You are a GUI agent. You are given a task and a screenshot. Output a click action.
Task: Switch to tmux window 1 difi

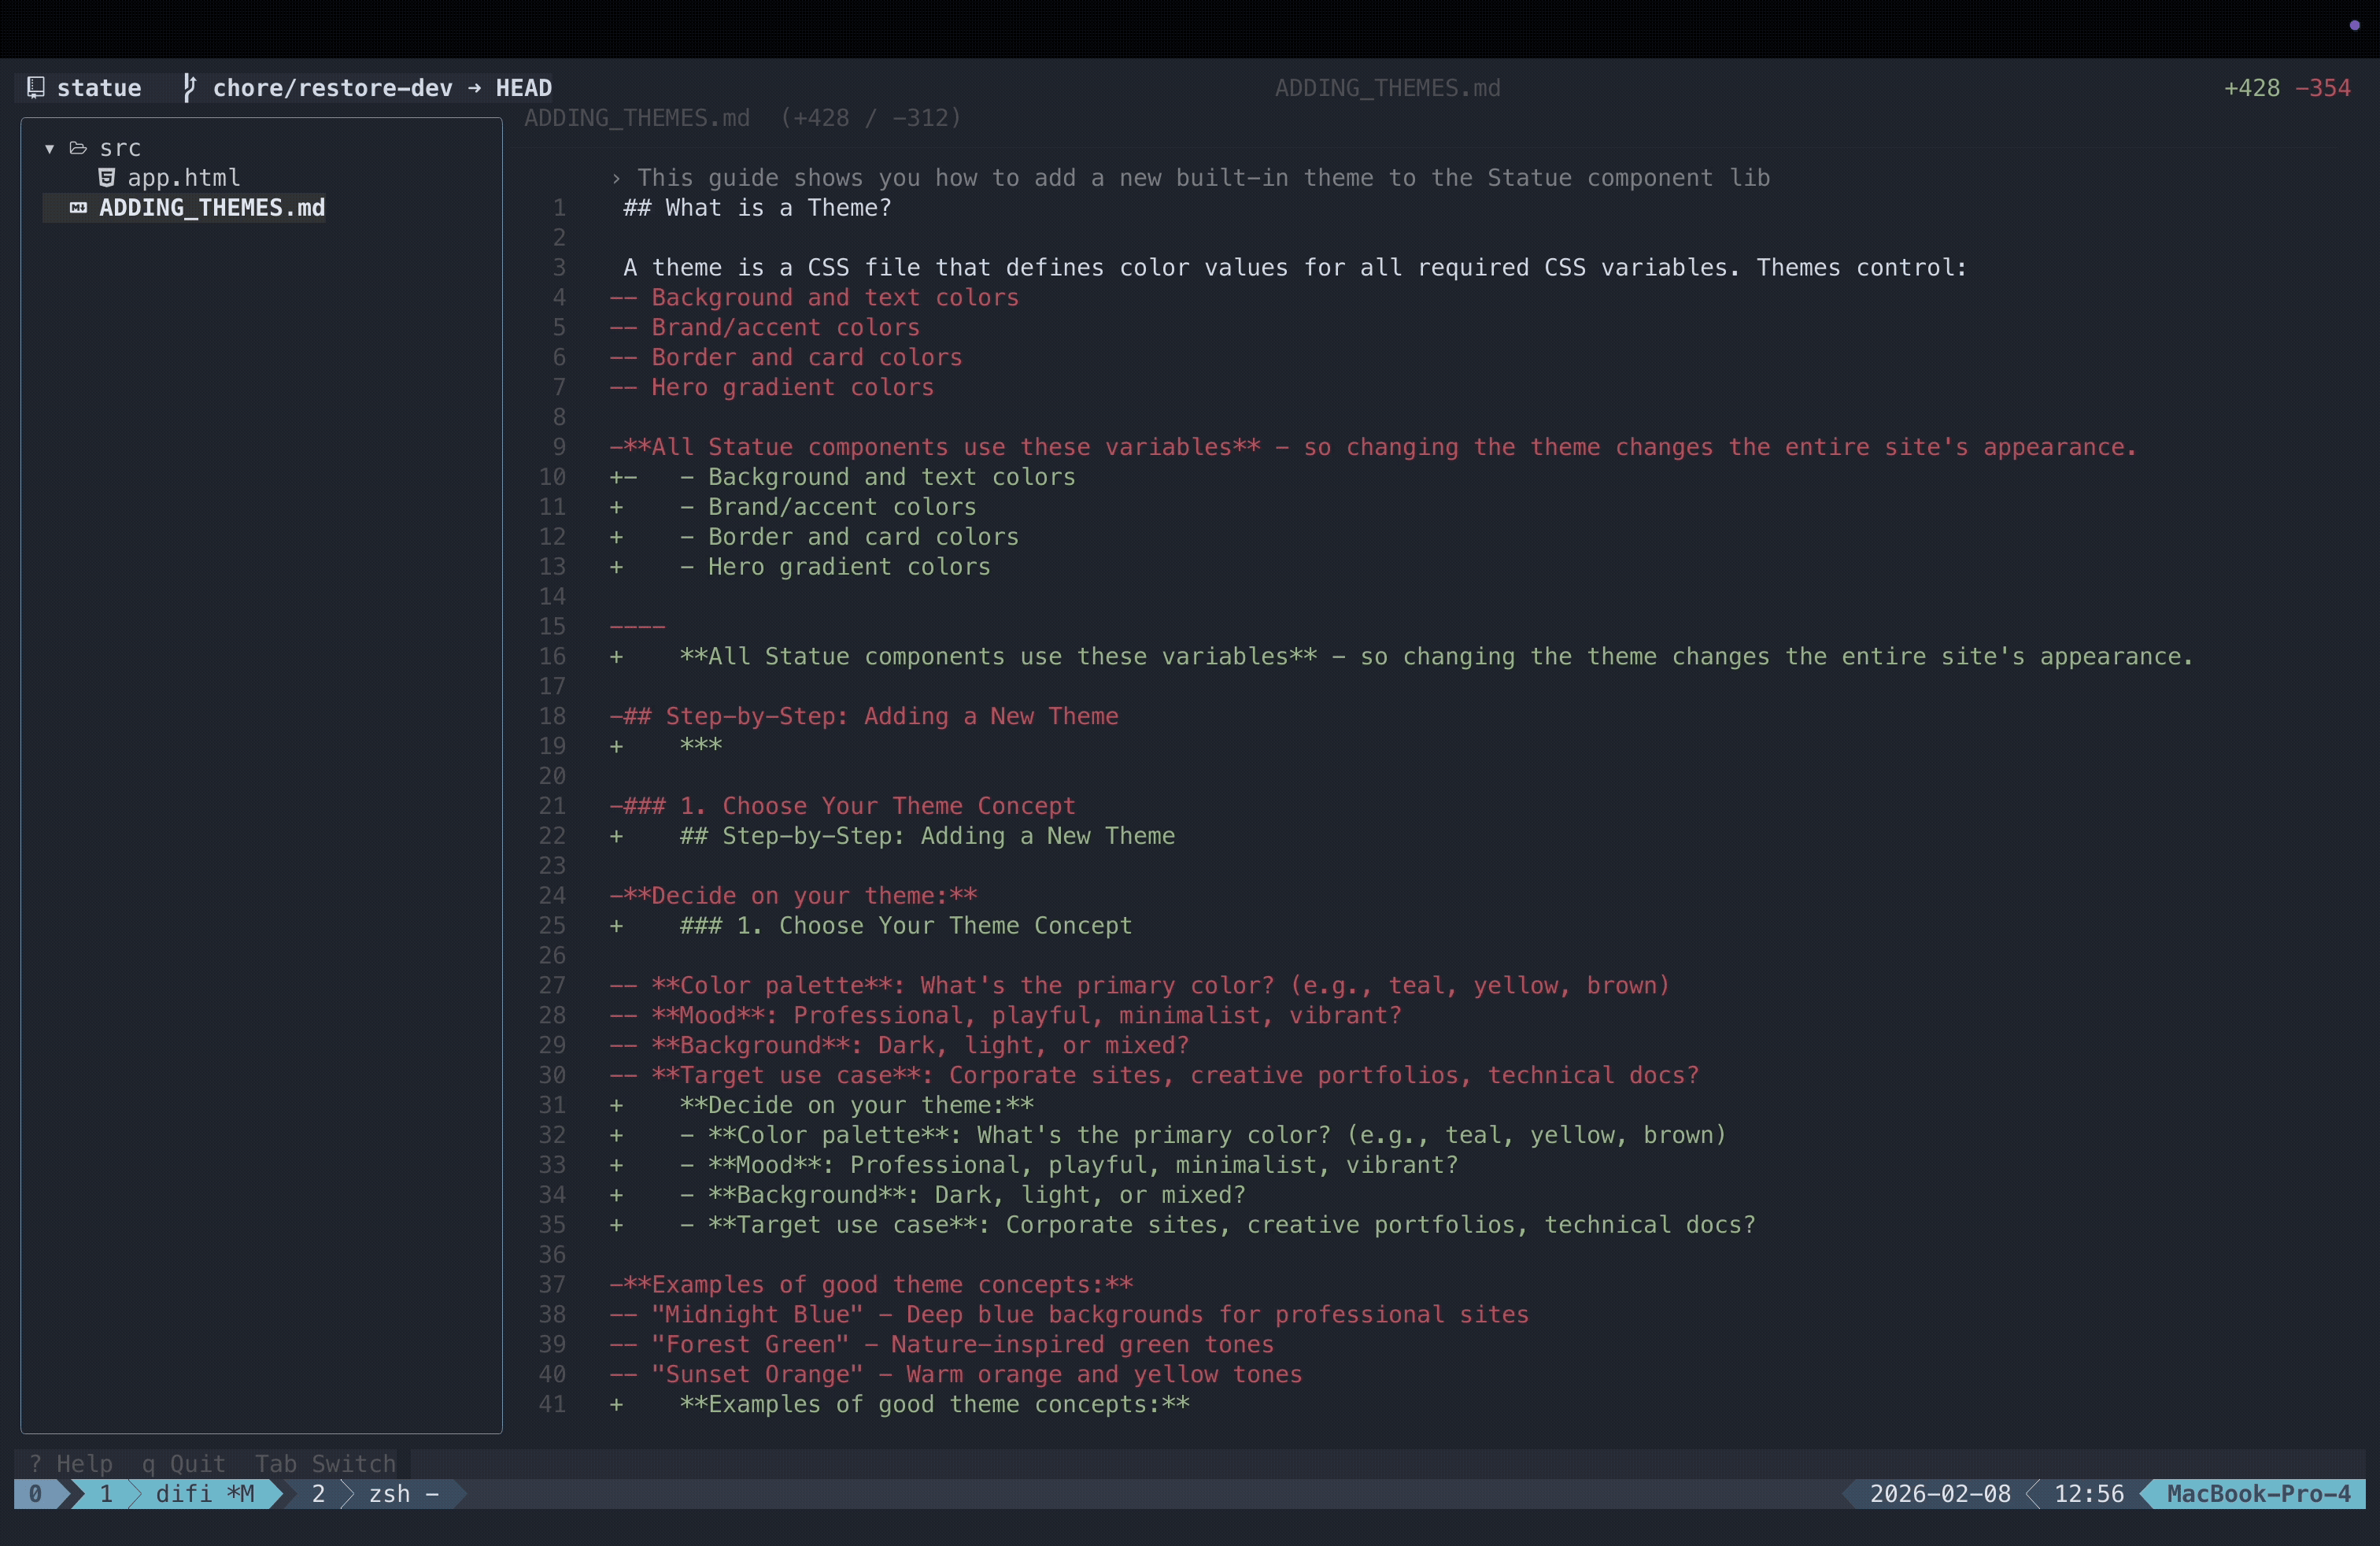(178, 1494)
